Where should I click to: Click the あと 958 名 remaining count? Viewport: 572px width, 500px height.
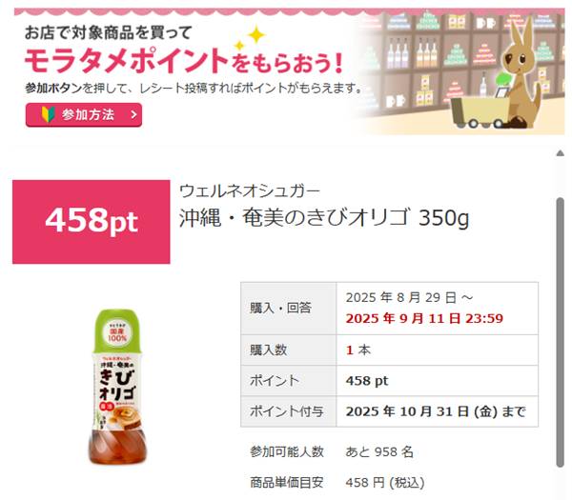[379, 451]
